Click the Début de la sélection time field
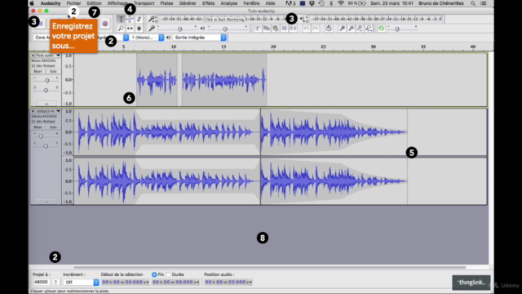The height and width of the screenshot is (294, 522). point(125,282)
